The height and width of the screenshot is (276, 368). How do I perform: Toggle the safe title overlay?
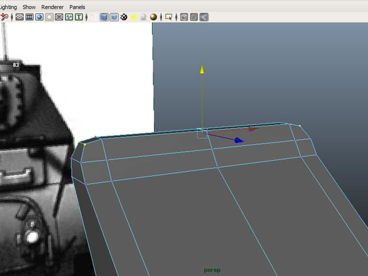pos(79,17)
